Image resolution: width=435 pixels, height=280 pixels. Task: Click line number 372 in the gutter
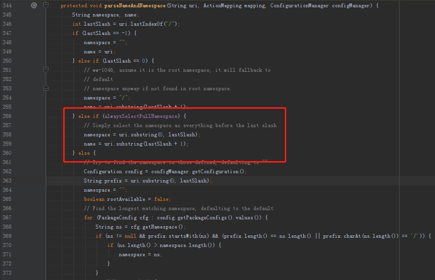coord(7,264)
